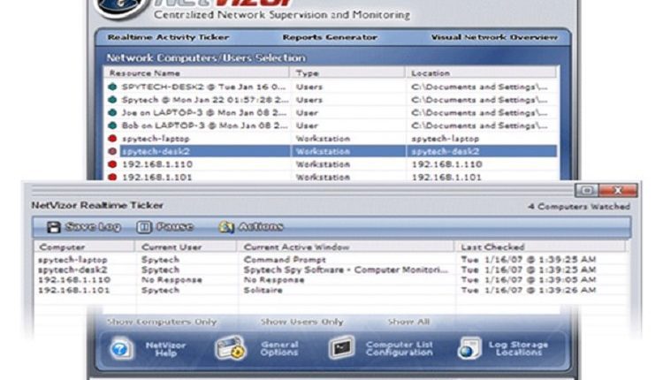Open the General Options icon
Image resolution: width=663 pixels, height=380 pixels.
pos(231,348)
